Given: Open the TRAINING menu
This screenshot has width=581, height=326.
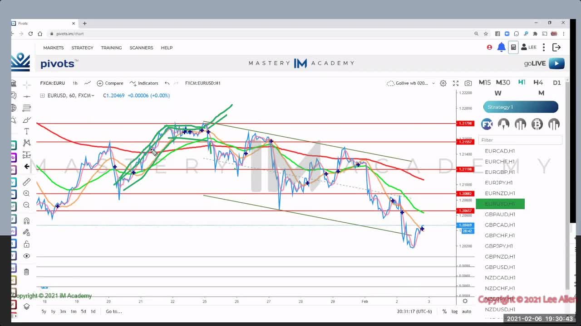Looking at the screenshot, I should 111,48.
